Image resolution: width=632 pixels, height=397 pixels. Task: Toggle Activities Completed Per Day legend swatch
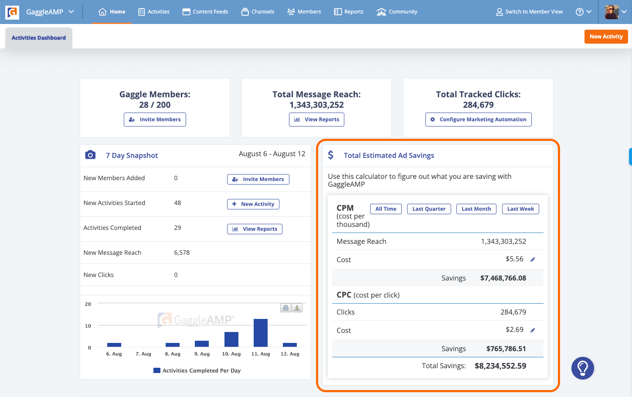157,370
